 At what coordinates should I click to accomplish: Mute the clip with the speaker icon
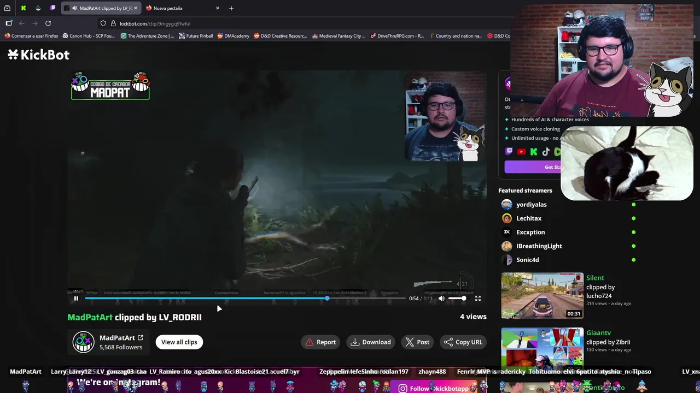point(441,299)
